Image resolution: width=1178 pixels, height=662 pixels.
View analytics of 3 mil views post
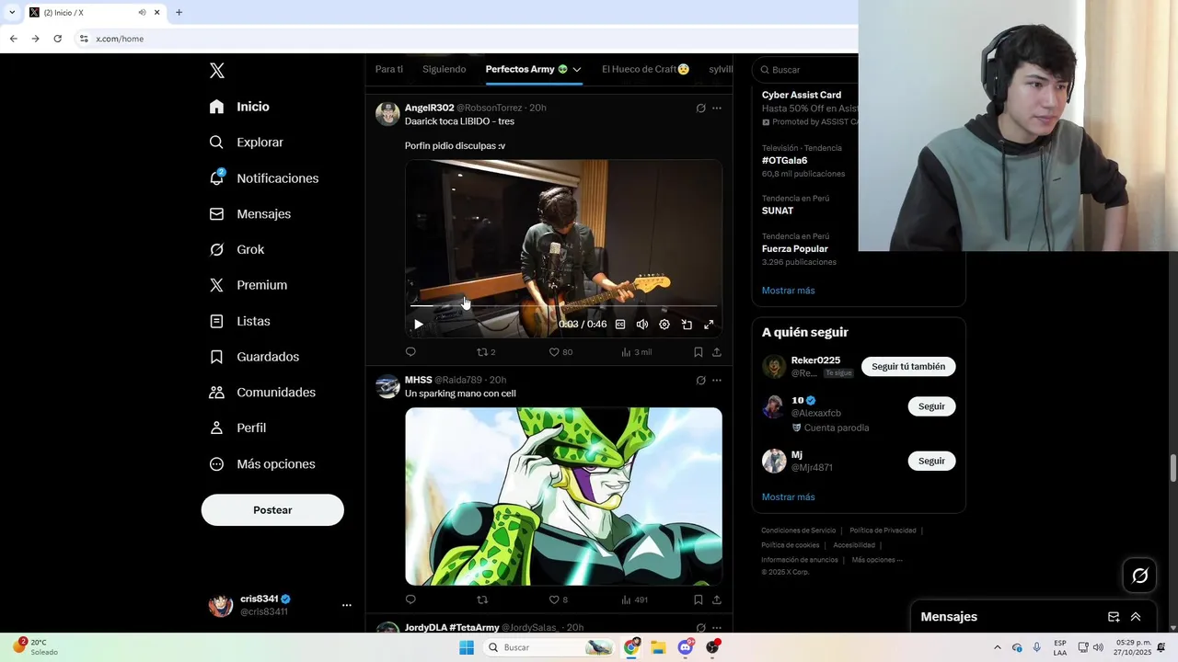tap(636, 351)
